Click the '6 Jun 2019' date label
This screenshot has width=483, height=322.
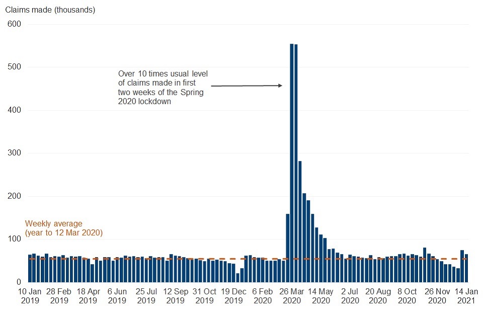117,296
